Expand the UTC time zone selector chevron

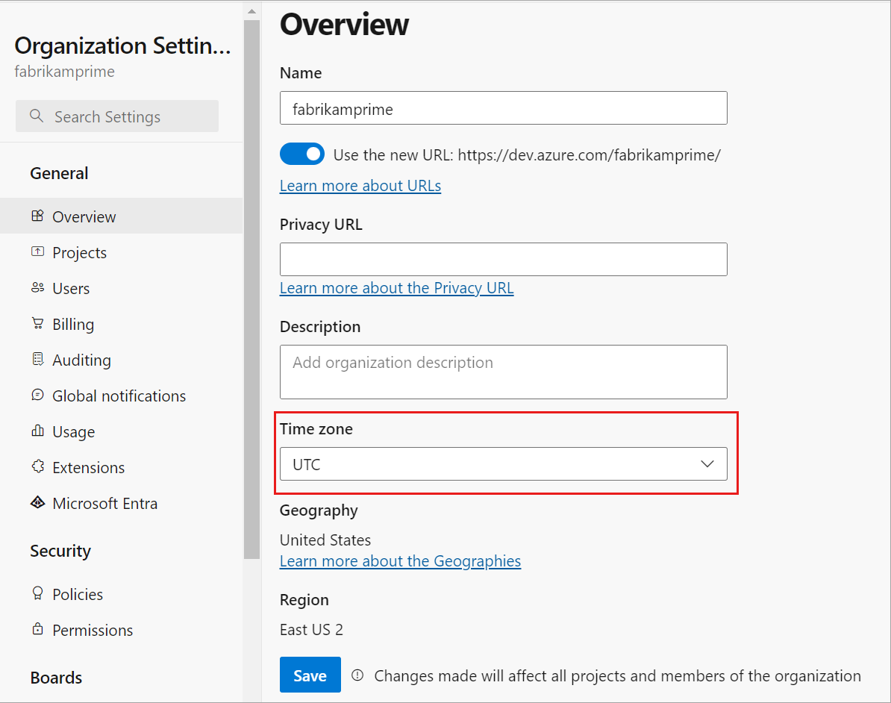pos(707,464)
